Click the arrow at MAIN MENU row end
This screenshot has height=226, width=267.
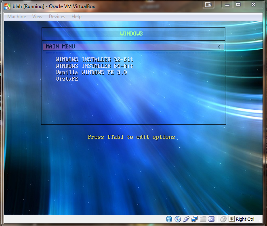(x=219, y=47)
